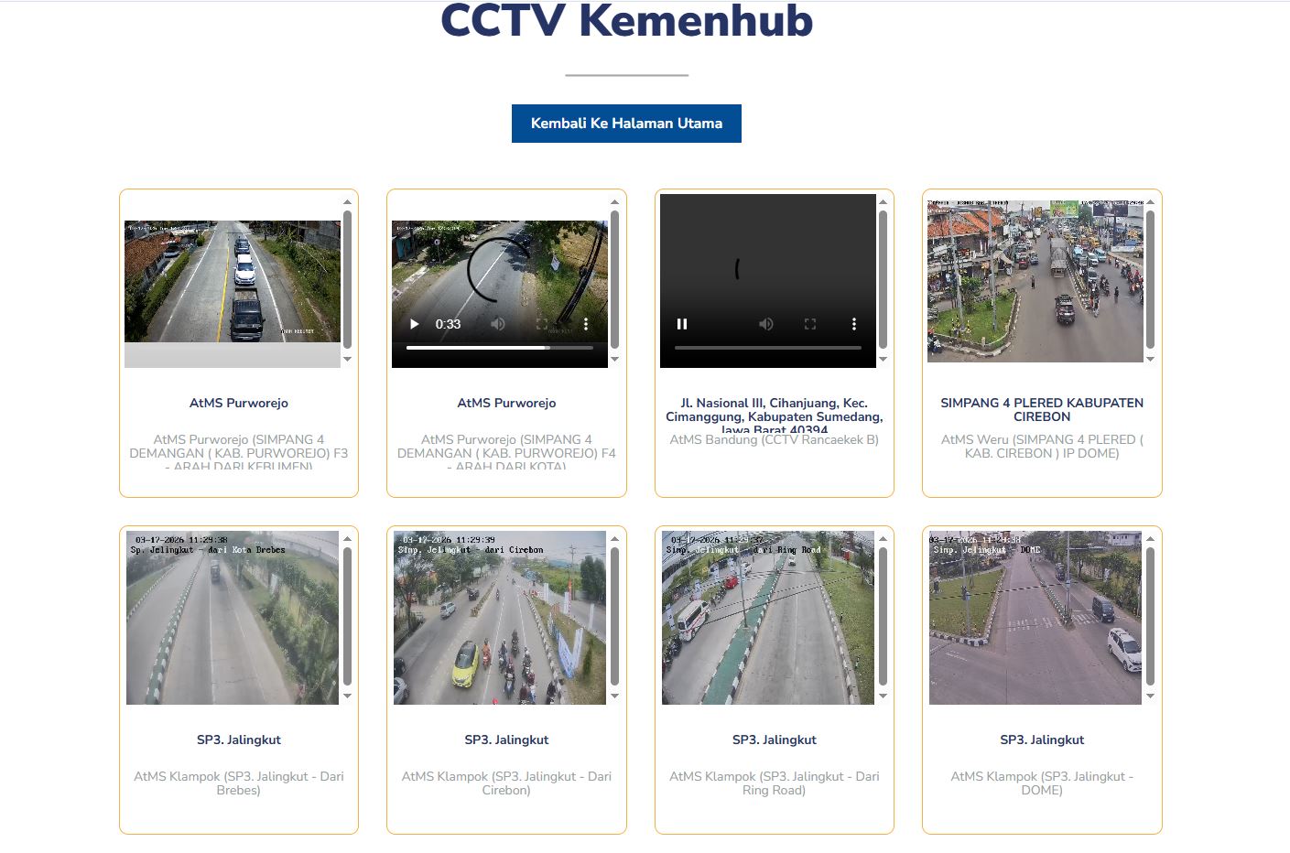
Task: Open the Jalingkut Dari Cirebon camera feed
Action: [500, 618]
